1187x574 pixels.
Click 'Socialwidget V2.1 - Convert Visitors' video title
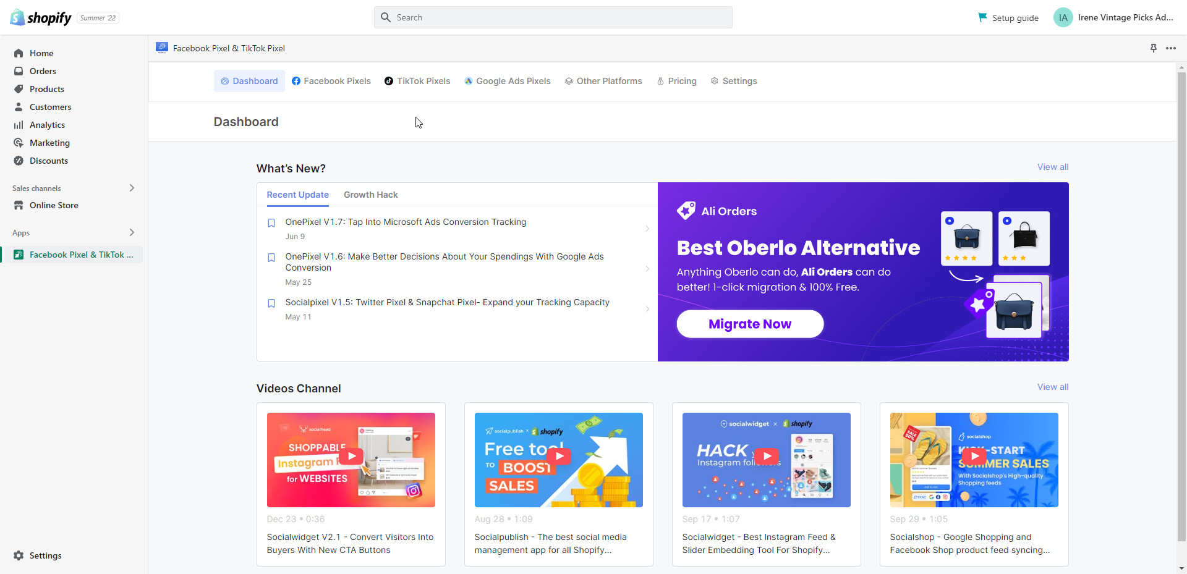point(350,544)
